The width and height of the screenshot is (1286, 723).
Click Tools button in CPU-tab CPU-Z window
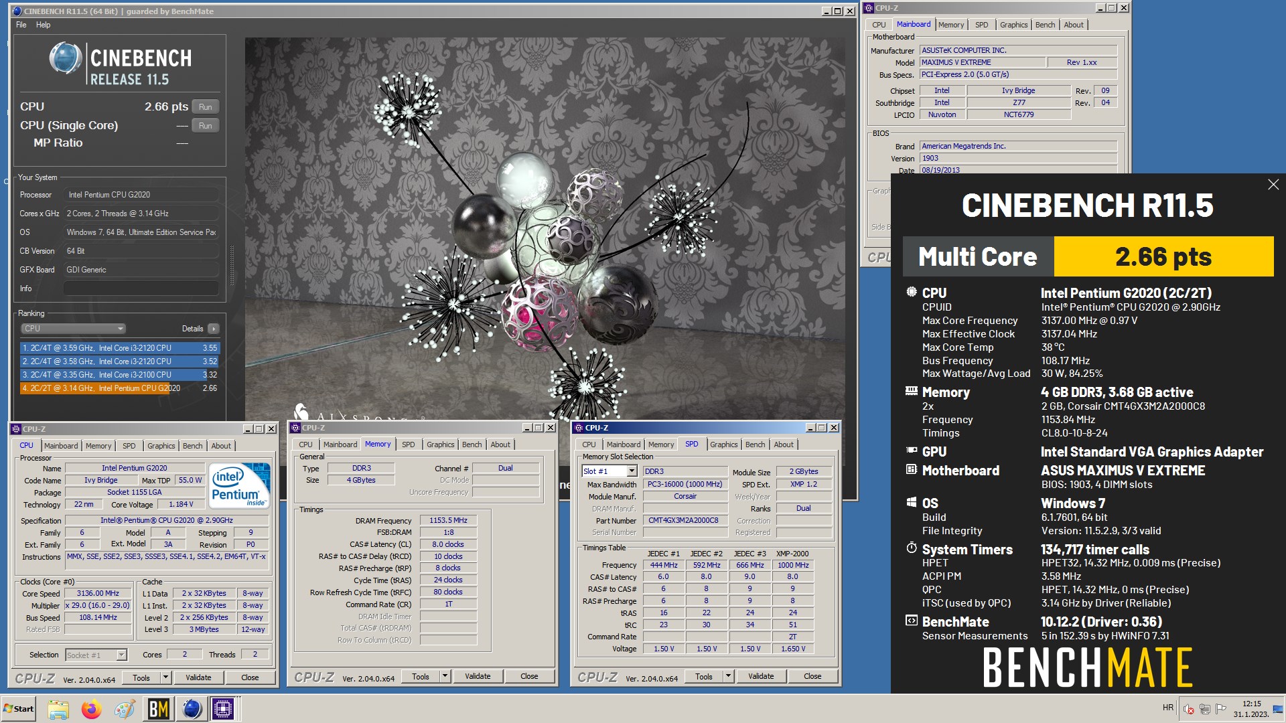point(141,677)
